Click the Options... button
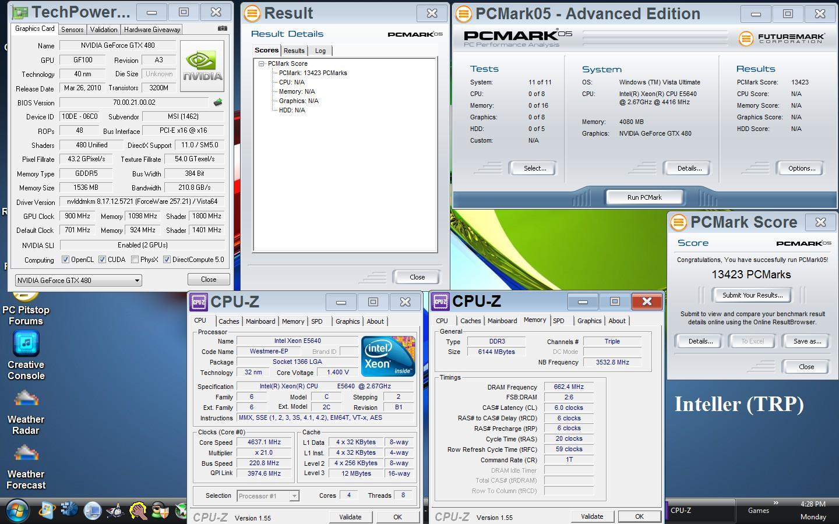Image resolution: width=839 pixels, height=524 pixels. click(x=801, y=168)
